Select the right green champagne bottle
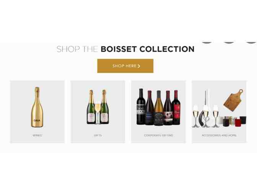Screen dimensions: 257x195 click(x=104, y=107)
